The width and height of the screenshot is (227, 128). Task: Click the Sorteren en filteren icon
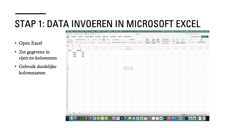pos(178,41)
